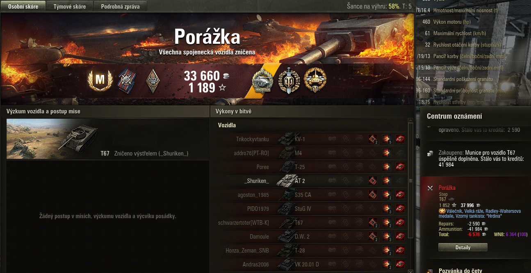Screen dimensions: 531x273
Task: Click the scroll up arrow of vehicle list
Action: [x=410, y=121]
